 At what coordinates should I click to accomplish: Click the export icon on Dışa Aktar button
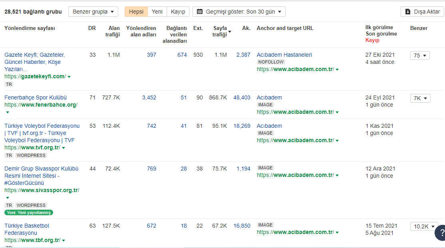click(408, 12)
